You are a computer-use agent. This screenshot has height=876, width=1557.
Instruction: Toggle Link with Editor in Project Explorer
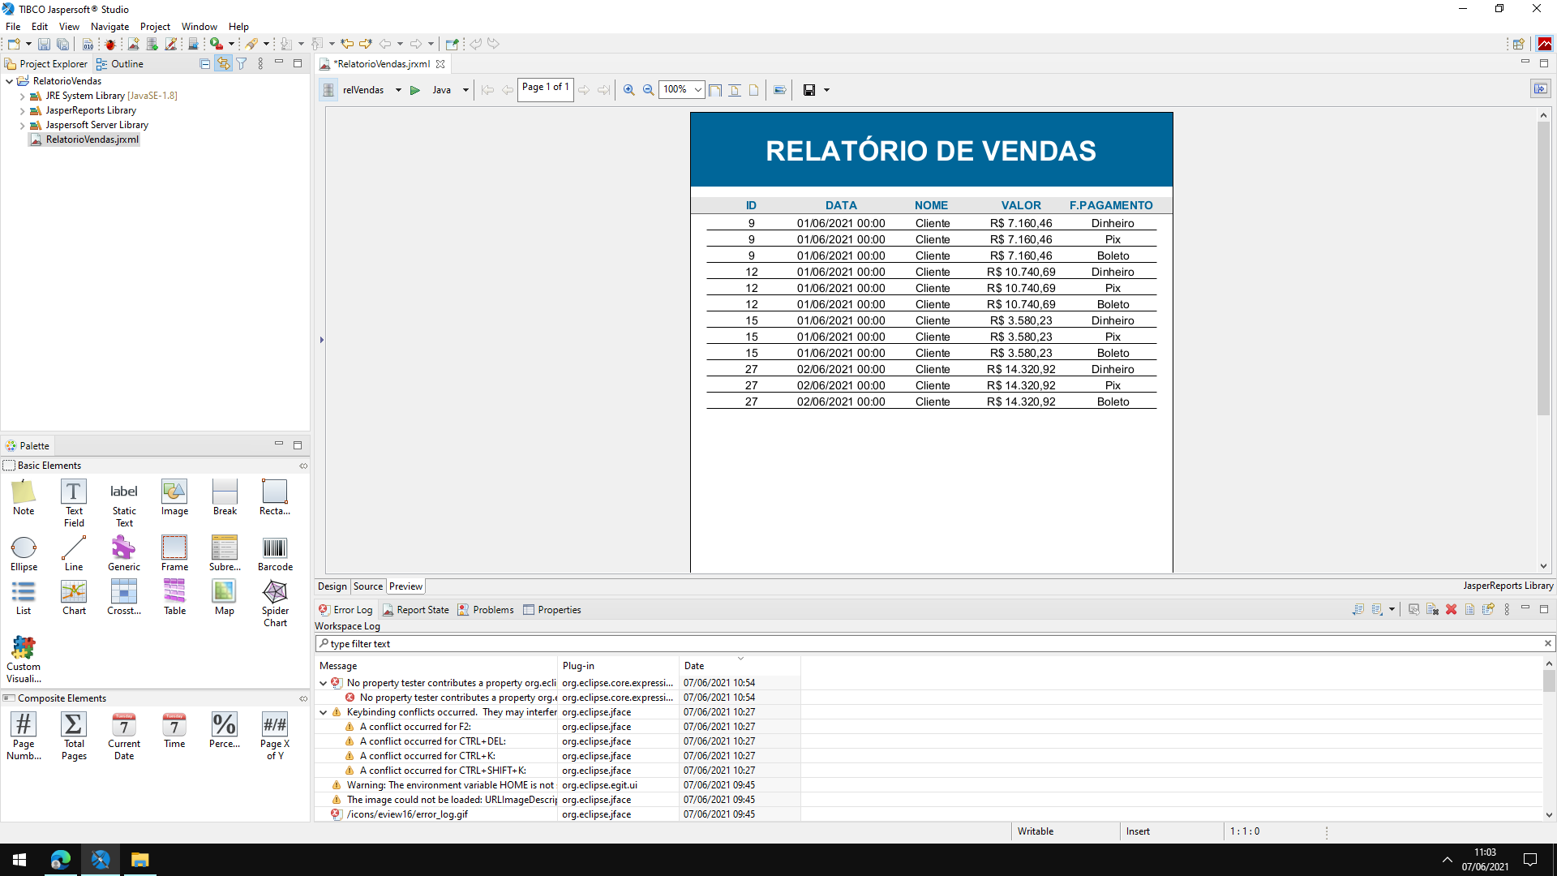(223, 63)
